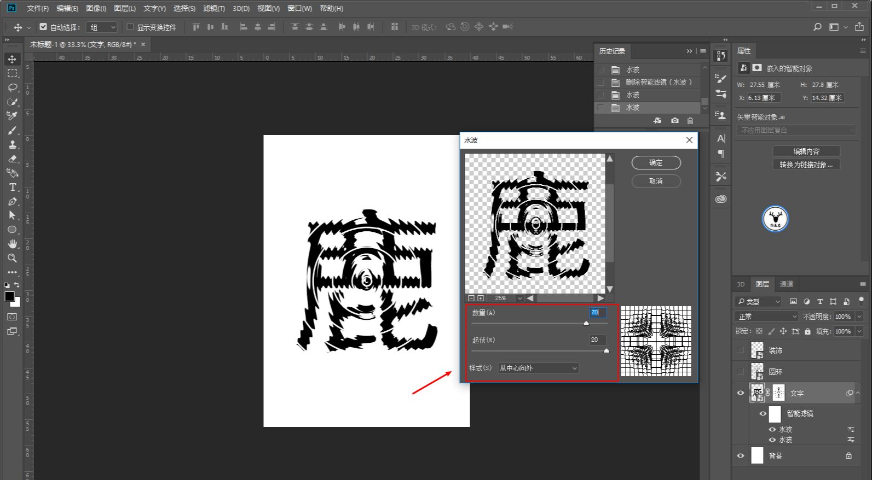Click the foreground color swatch
Screen dimensions: 872x480
tap(9, 296)
